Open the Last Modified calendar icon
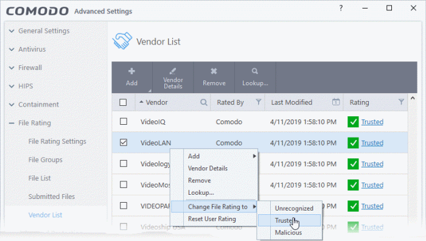This screenshot has height=241, width=426. point(336,102)
